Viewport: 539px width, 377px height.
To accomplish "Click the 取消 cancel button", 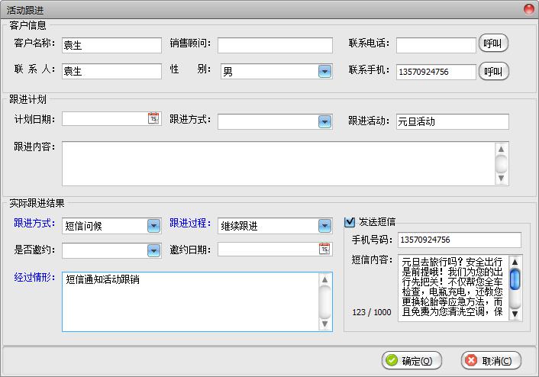I will pyautogui.click(x=492, y=361).
